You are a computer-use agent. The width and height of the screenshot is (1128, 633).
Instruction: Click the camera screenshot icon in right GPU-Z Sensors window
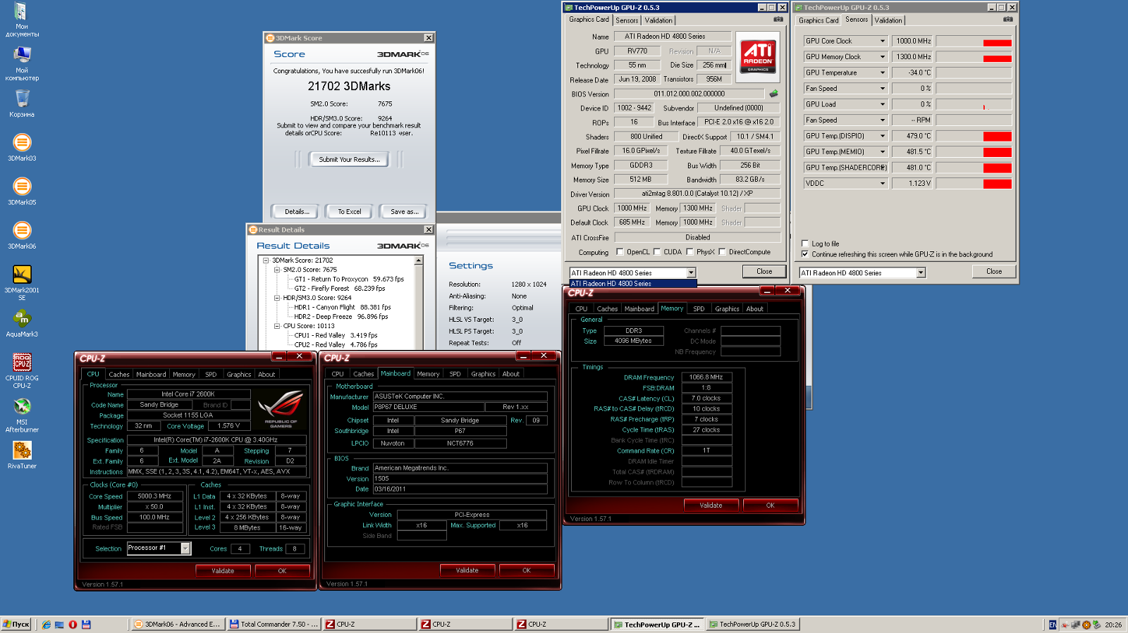pos(1007,20)
